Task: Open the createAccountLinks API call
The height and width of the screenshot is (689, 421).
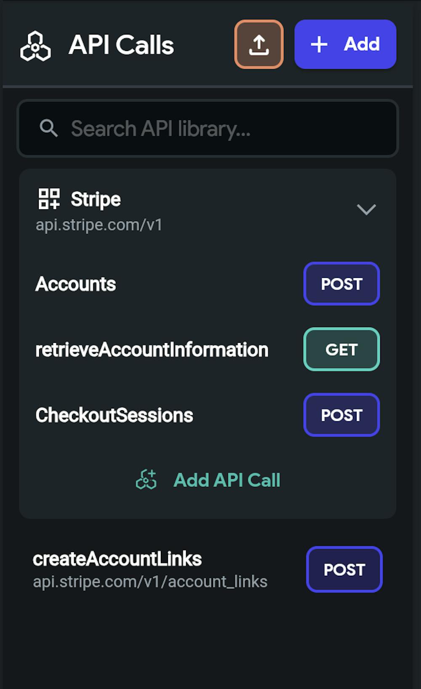Action: (x=117, y=559)
